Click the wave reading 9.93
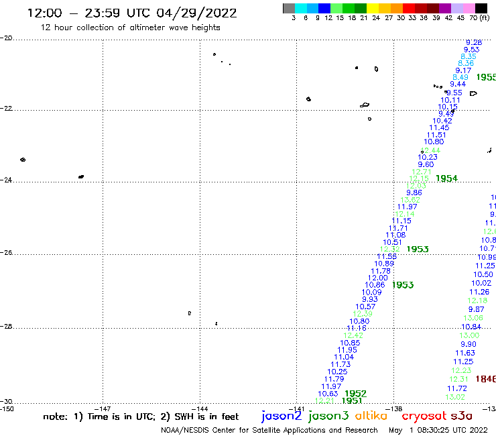The height and width of the screenshot is (436, 496). pyautogui.click(x=370, y=299)
